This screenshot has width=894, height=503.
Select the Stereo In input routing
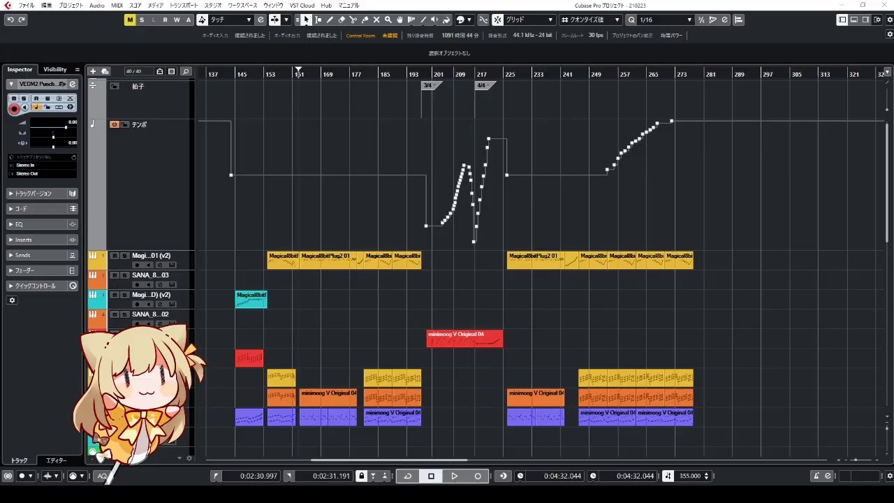tap(42, 165)
